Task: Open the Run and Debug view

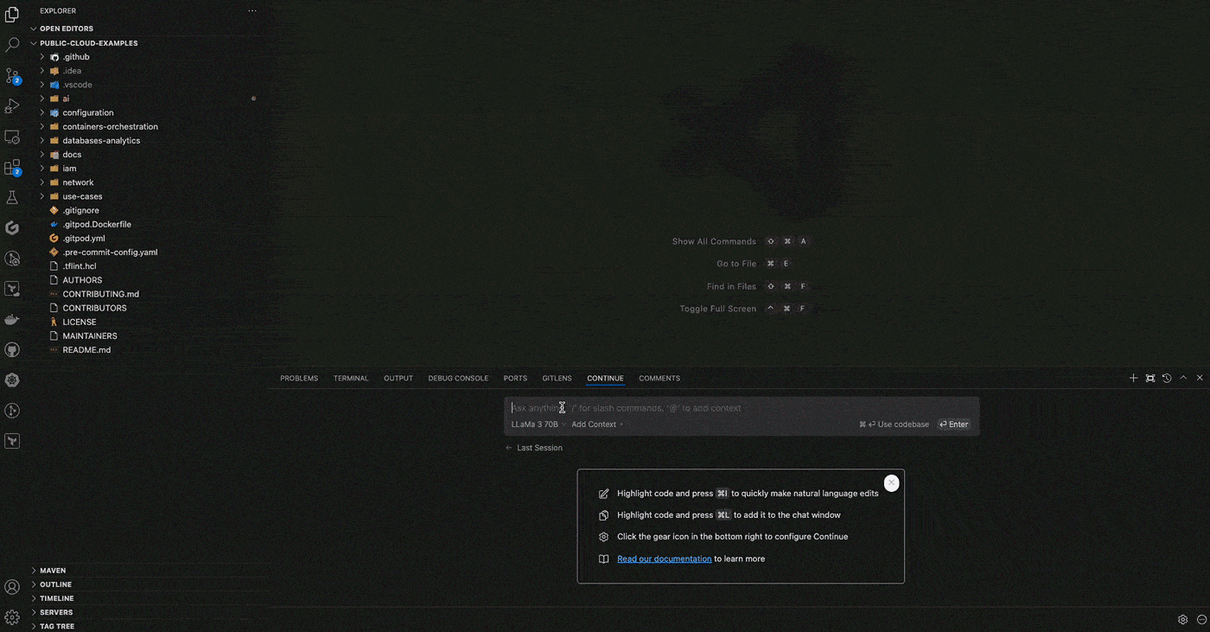Action: pos(12,105)
